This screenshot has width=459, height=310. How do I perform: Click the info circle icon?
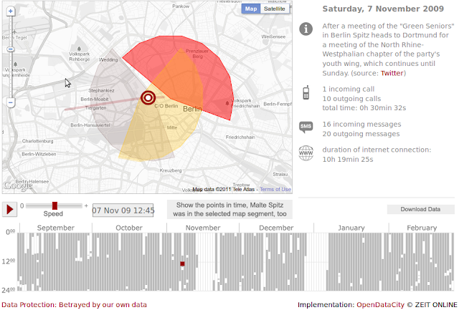306,29
